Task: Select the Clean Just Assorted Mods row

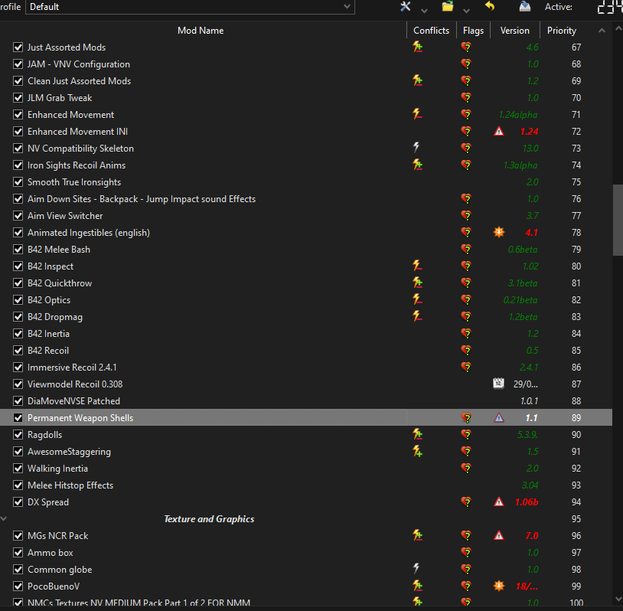Action: click(x=306, y=80)
